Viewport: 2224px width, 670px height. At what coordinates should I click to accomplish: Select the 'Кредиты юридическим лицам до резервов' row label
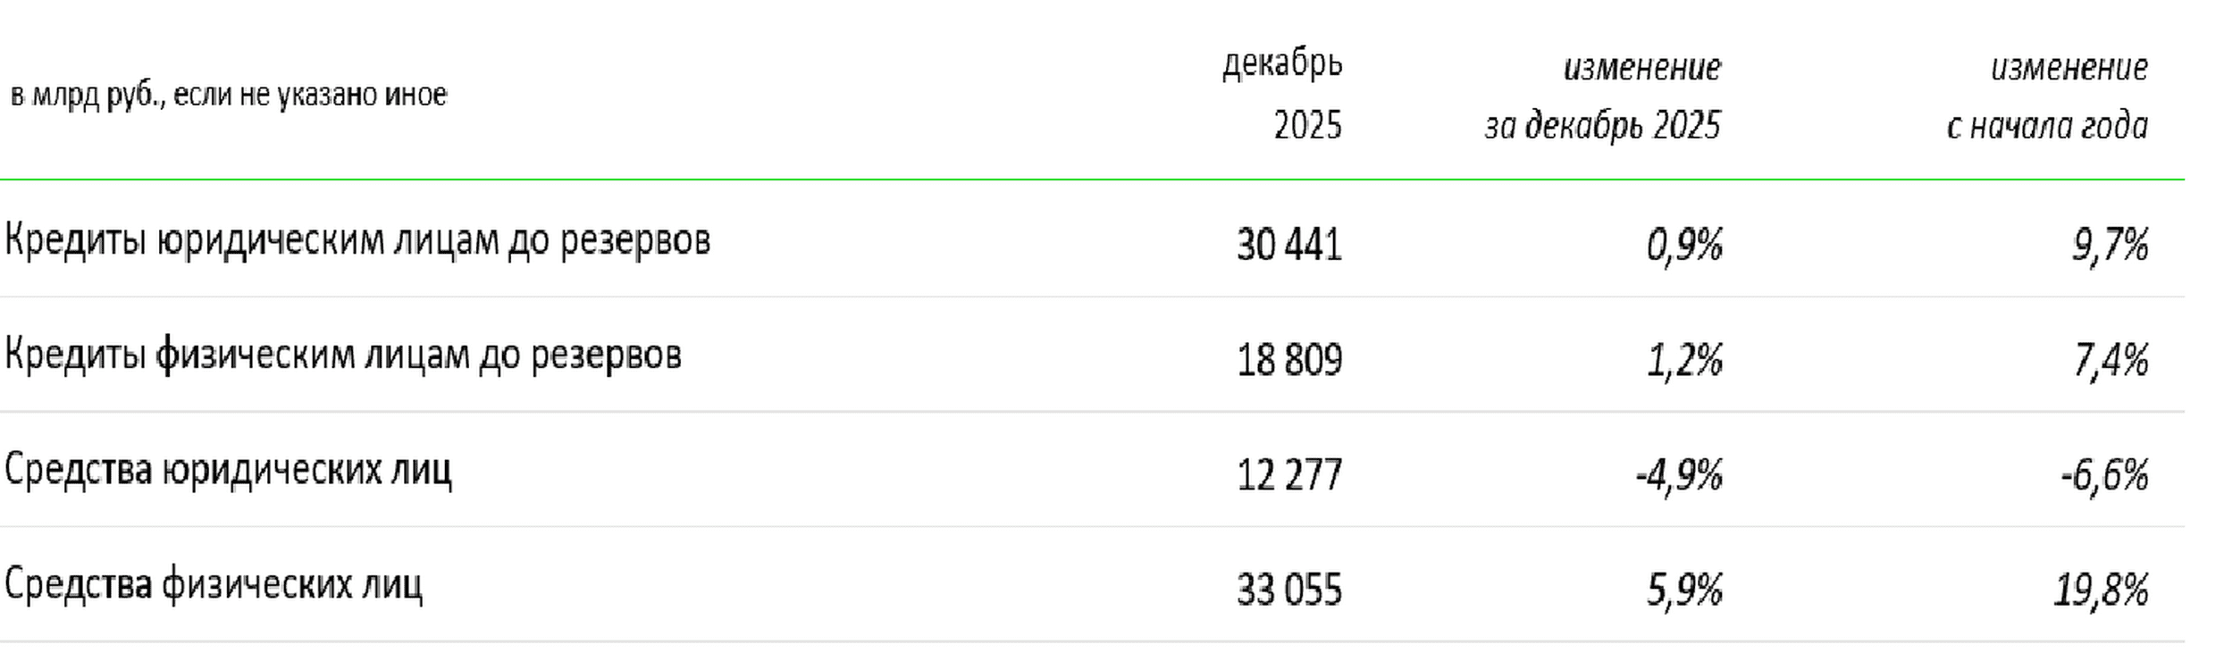[x=357, y=241]
